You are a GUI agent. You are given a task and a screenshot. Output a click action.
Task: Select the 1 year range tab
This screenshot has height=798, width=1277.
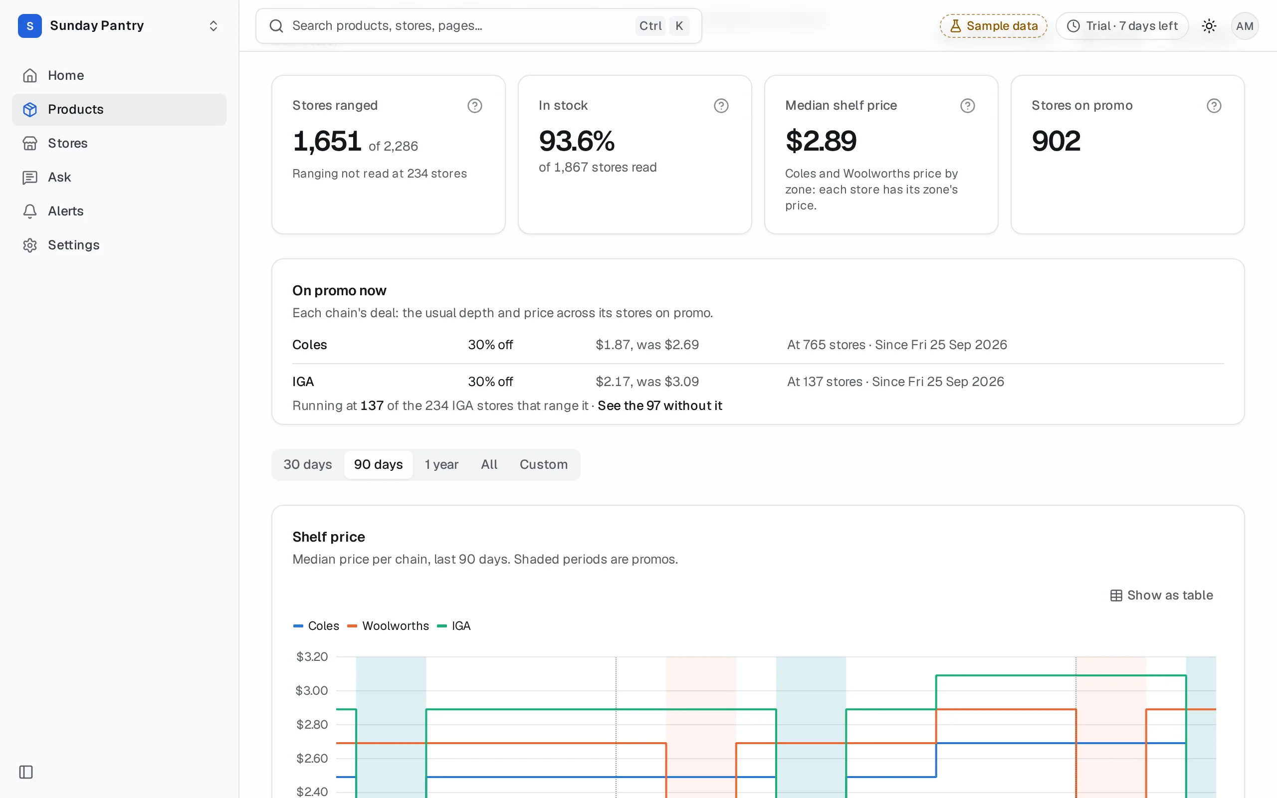pyautogui.click(x=441, y=464)
